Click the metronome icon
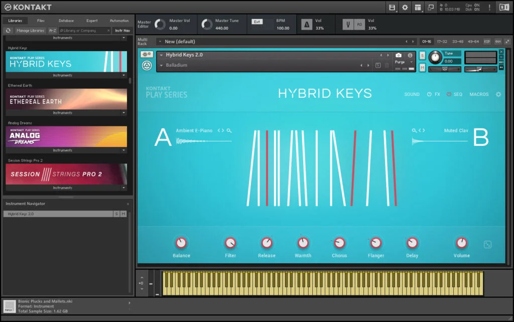Image resolution: width=514 pixels, height=322 pixels. tap(307, 25)
